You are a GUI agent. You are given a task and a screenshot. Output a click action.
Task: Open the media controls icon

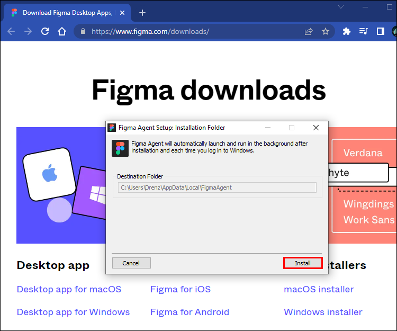tap(363, 31)
